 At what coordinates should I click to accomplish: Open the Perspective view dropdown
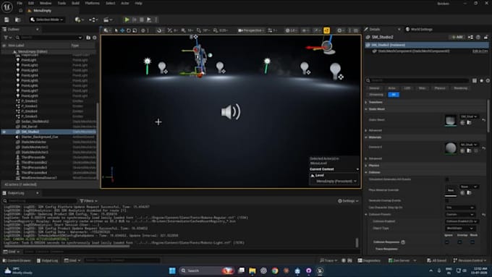(250, 30)
